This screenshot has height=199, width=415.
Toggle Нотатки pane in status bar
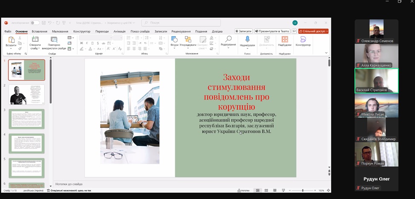(243, 190)
